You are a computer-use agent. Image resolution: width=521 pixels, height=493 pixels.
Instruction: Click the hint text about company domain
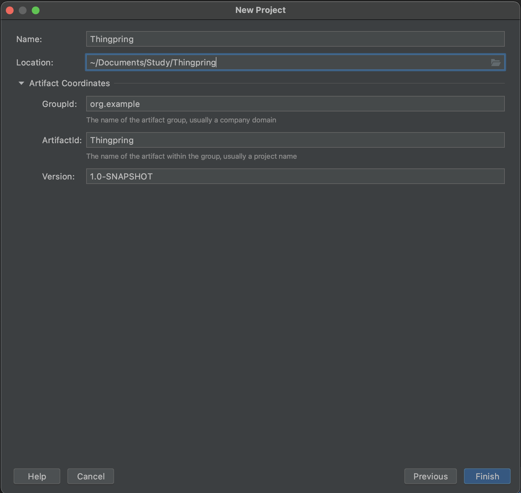[x=181, y=120]
